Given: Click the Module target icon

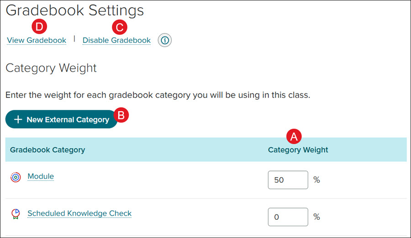Looking at the screenshot, I should pos(16,177).
